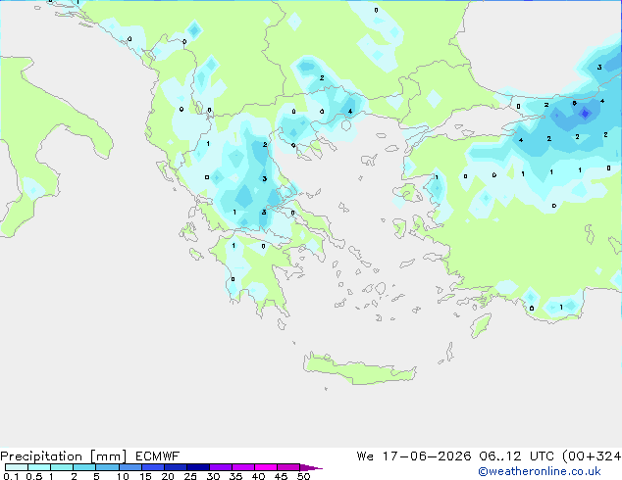Open the weatheronline.co.uk link
622x480 pixels.
539,471
